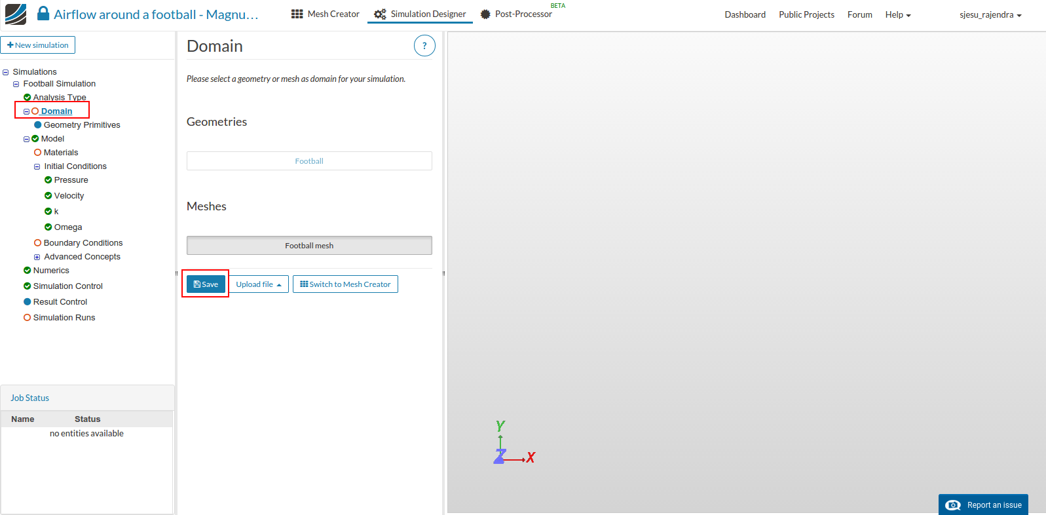The width and height of the screenshot is (1046, 515).
Task: Click the Simulation Runs orange status circle
Action: point(28,318)
